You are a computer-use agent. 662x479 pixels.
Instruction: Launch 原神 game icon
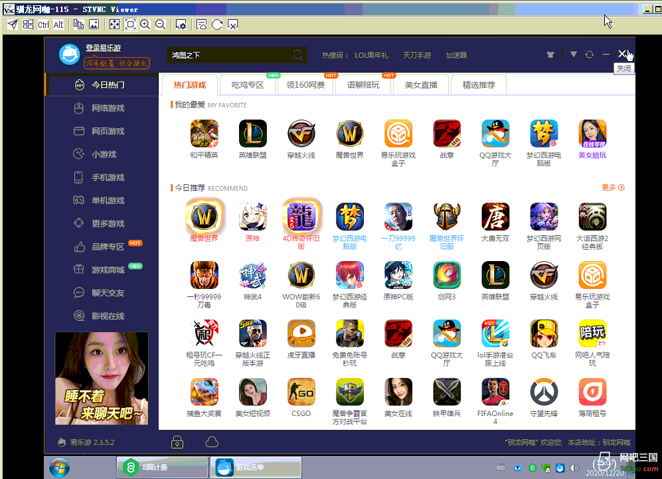coord(252,217)
